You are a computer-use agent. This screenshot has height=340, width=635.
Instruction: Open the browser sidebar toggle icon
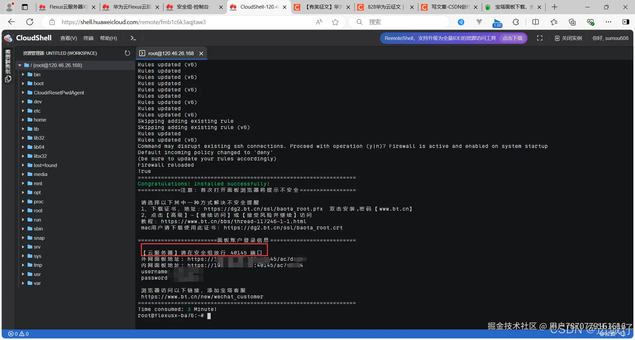point(626,22)
